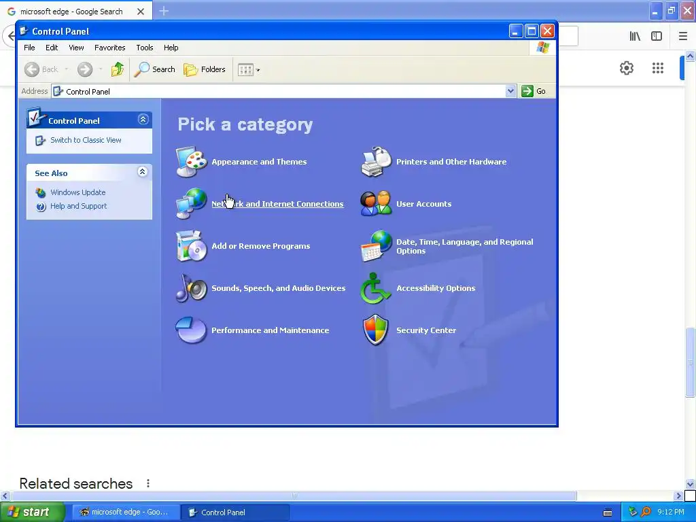Click the Up folder toolbar icon
The width and height of the screenshot is (696, 522).
click(x=118, y=69)
